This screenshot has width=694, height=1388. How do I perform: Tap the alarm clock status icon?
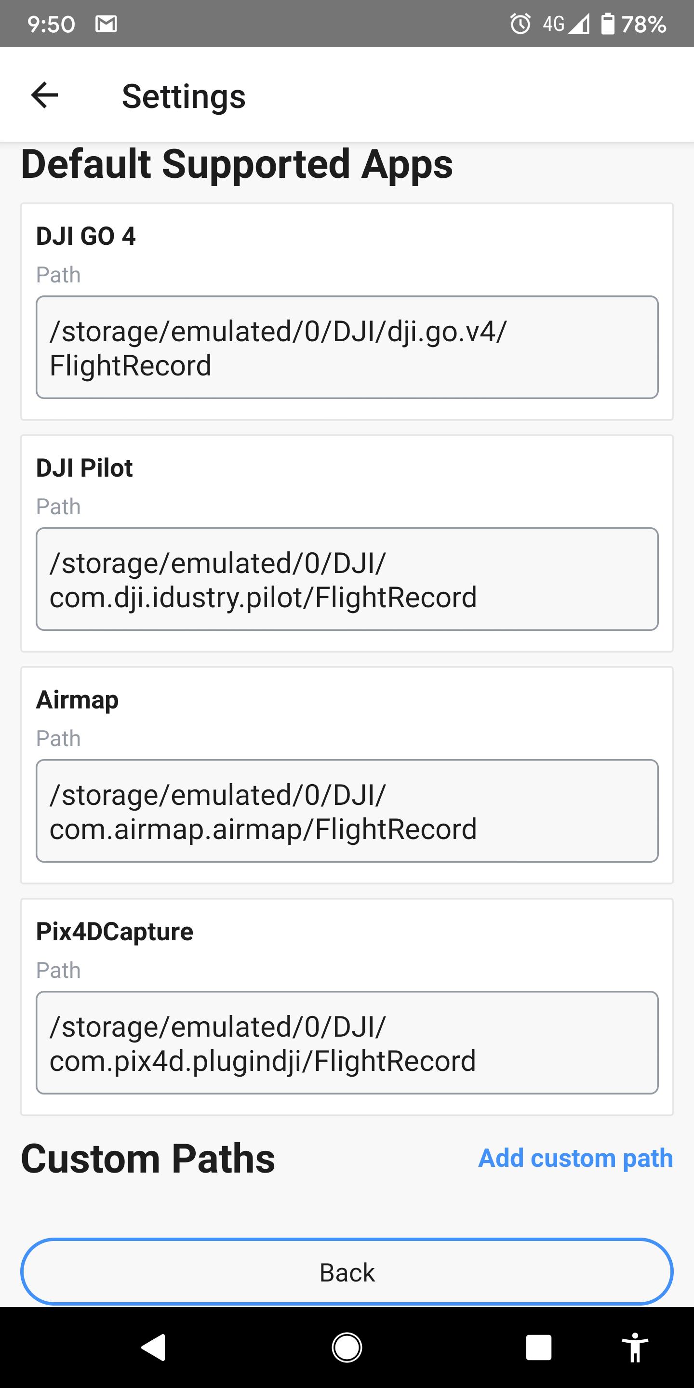point(520,24)
